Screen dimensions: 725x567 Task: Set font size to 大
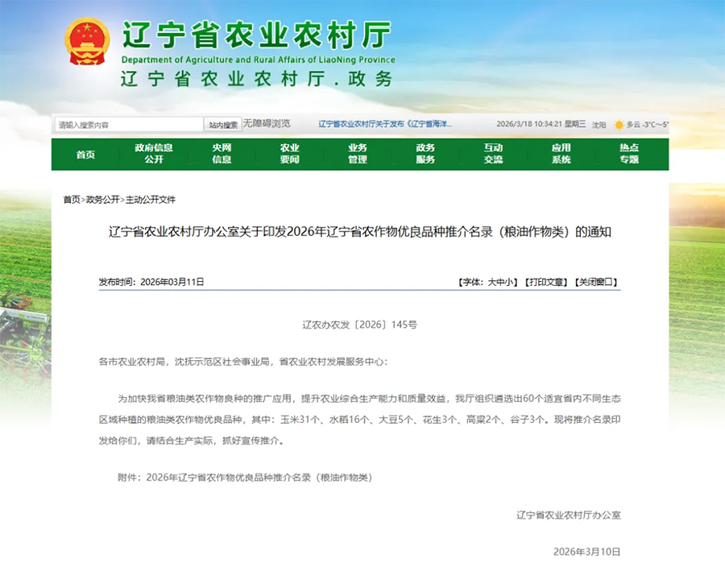click(x=491, y=283)
